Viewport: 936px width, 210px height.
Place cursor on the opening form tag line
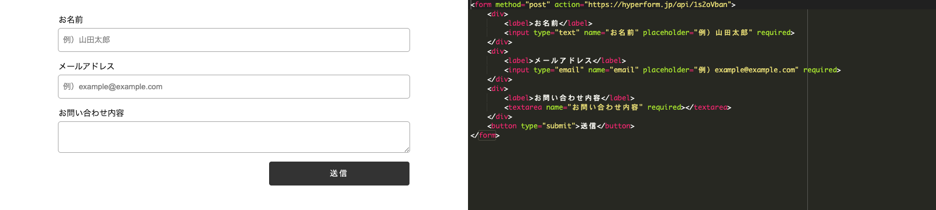pyautogui.click(x=603, y=5)
